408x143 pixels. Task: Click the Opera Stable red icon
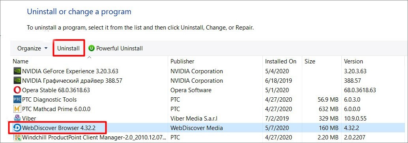pos(17,90)
